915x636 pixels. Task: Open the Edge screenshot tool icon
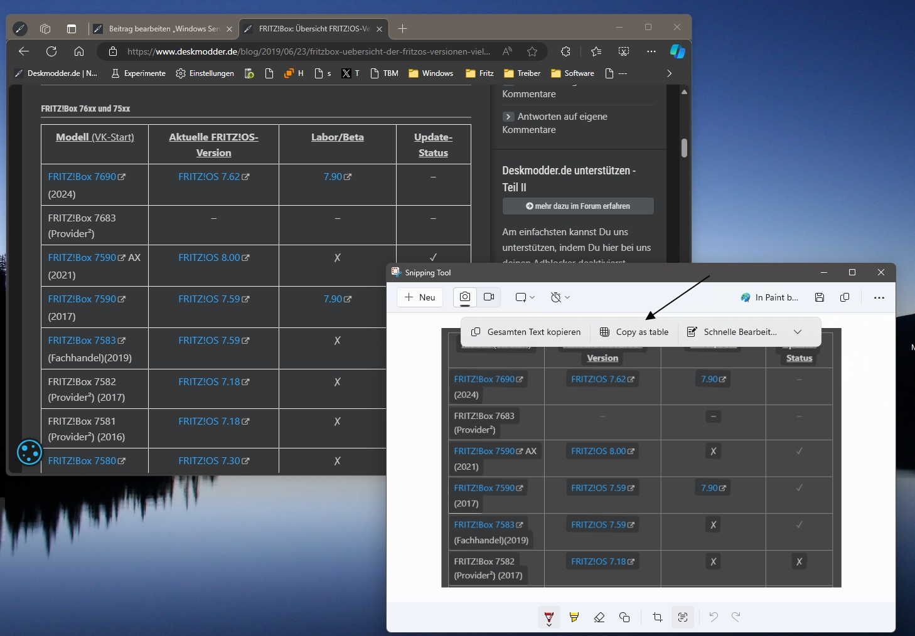[x=624, y=51]
